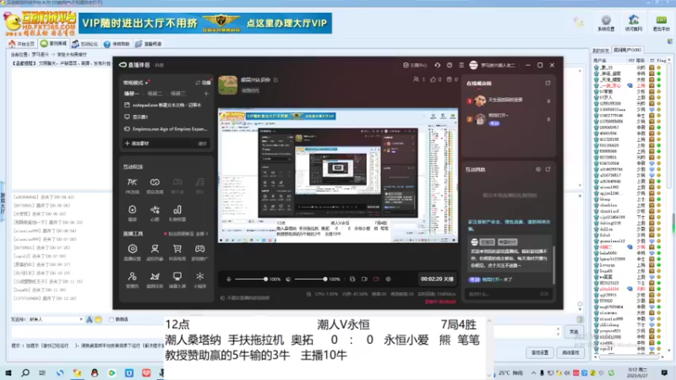Adjust the speaker volume slider
The width and height of the screenshot is (676, 380).
pyautogui.click(x=309, y=280)
